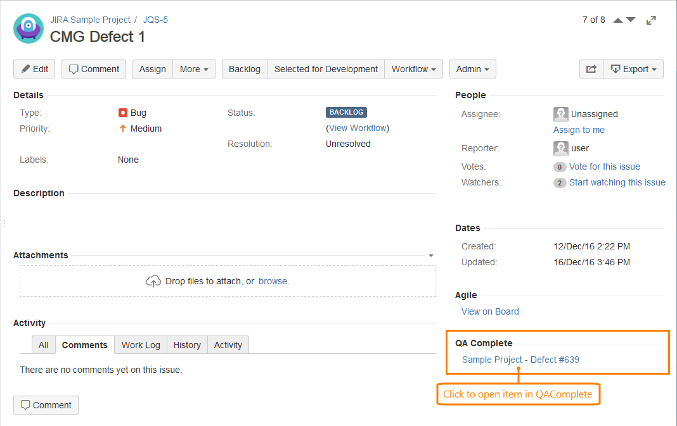Click Assign to me link
This screenshot has height=426, width=677.
click(x=579, y=130)
